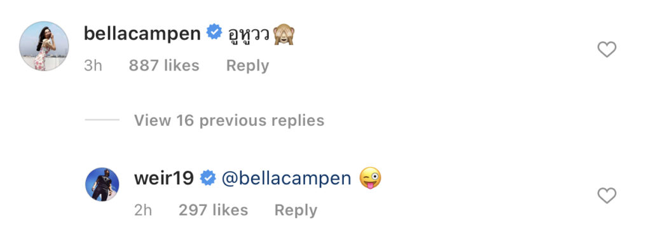
Task: Like weir19's reply with the heart icon
Action: [x=606, y=196]
